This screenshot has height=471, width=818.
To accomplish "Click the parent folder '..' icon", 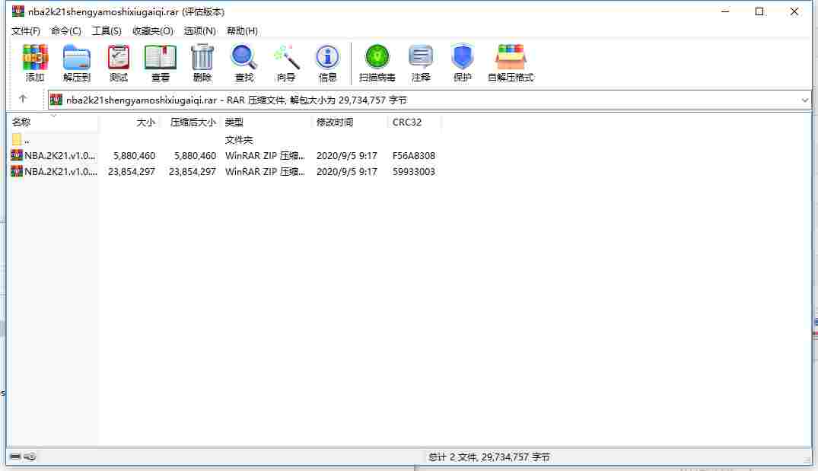I will click(17, 139).
